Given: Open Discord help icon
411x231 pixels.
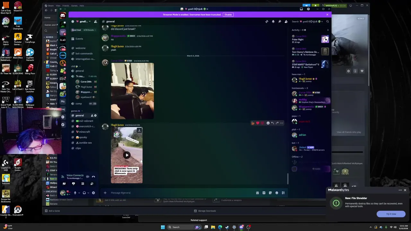Looking at the screenshot, I should pos(308,9).
